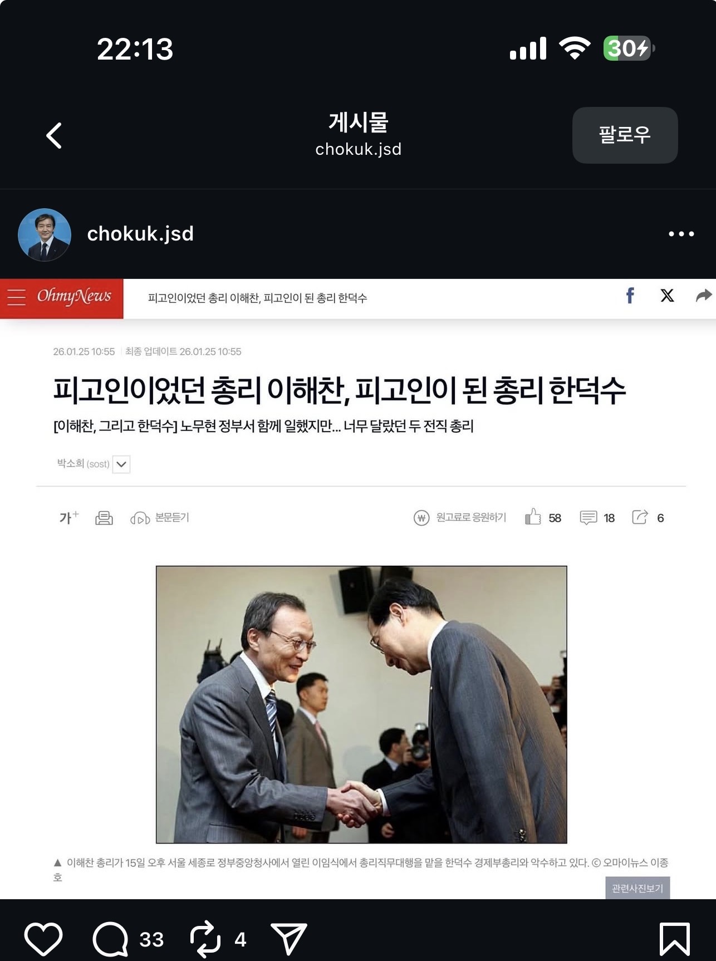
Task: Click the article forward share arrow
Action: [704, 296]
